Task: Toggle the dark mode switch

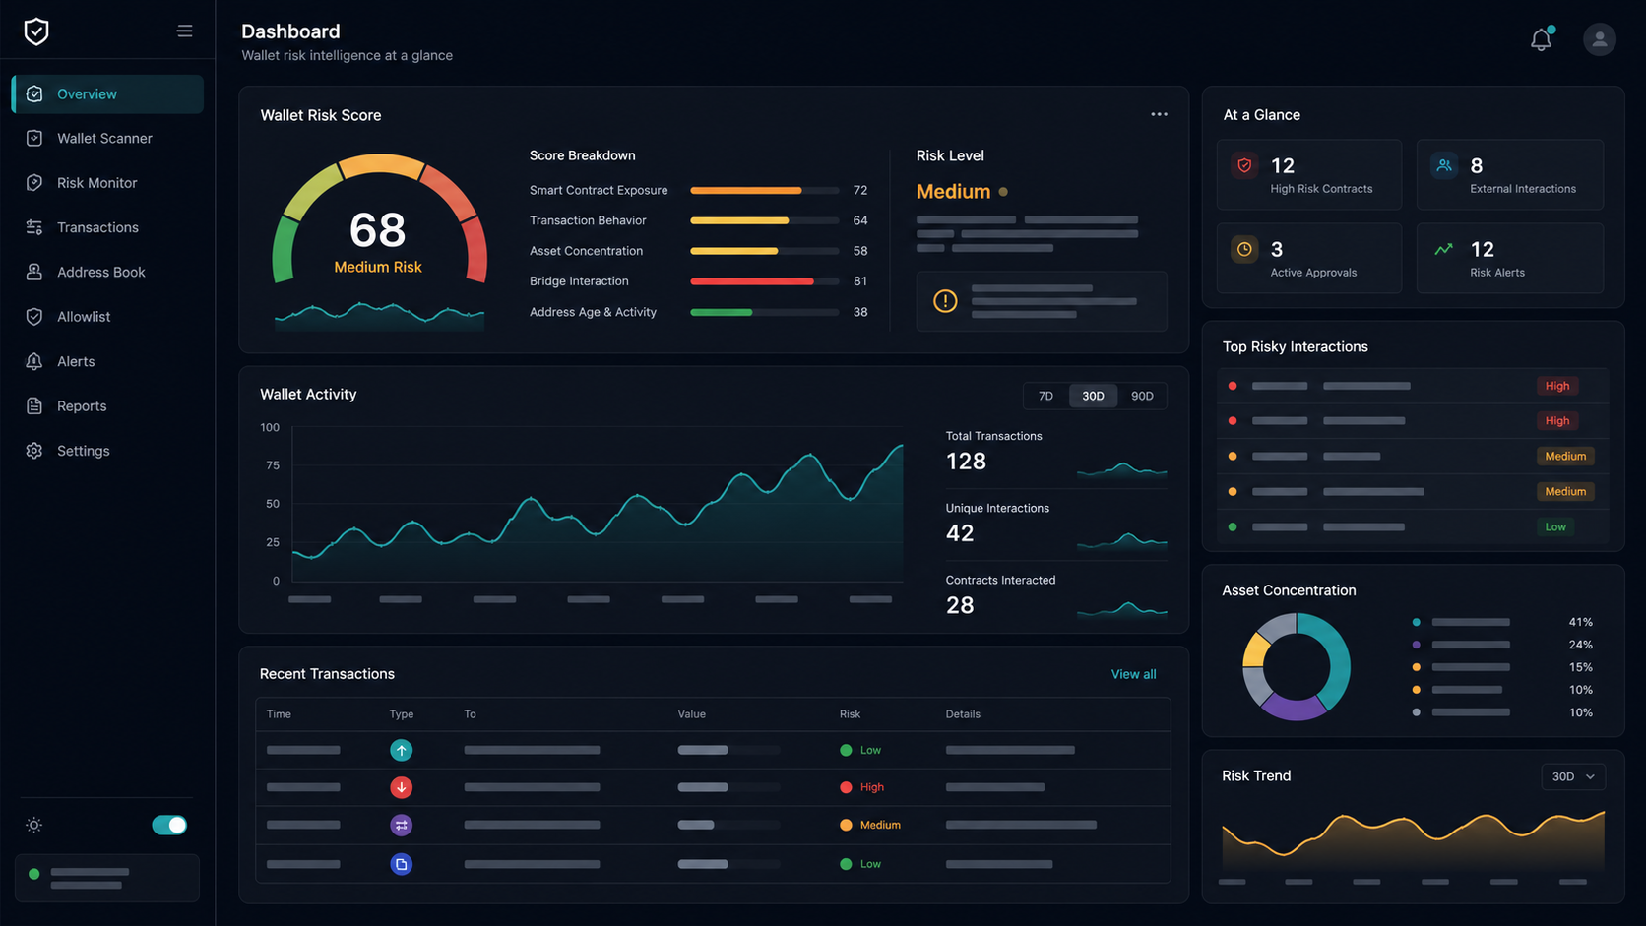Action: click(169, 825)
